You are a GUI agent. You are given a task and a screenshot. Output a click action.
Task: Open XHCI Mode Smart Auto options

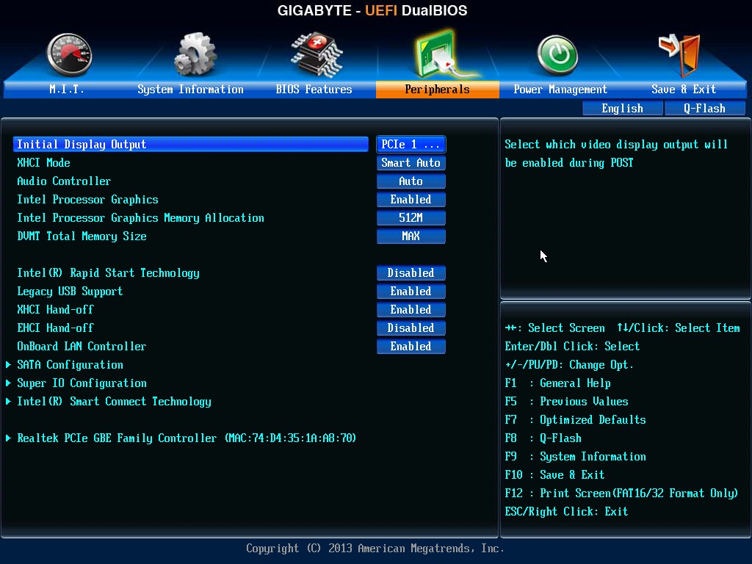pyautogui.click(x=411, y=163)
